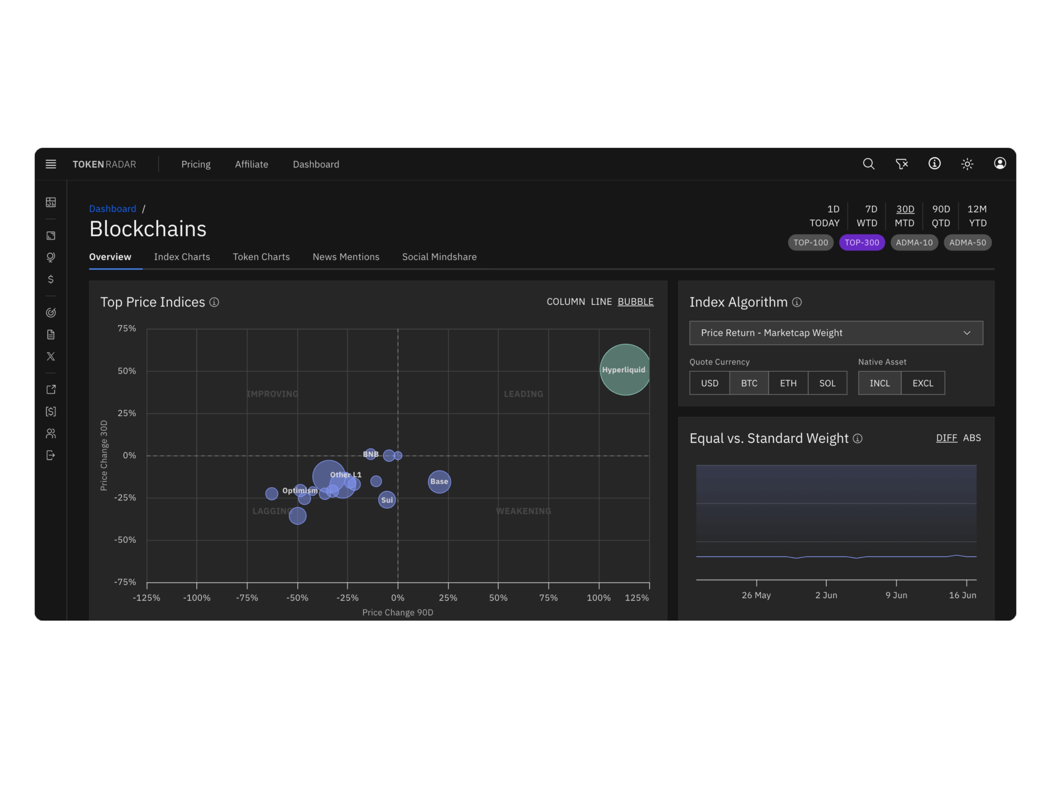1051x788 pixels.
Task: Open the Price Return - Marketcap Weight dropdown
Action: (836, 333)
